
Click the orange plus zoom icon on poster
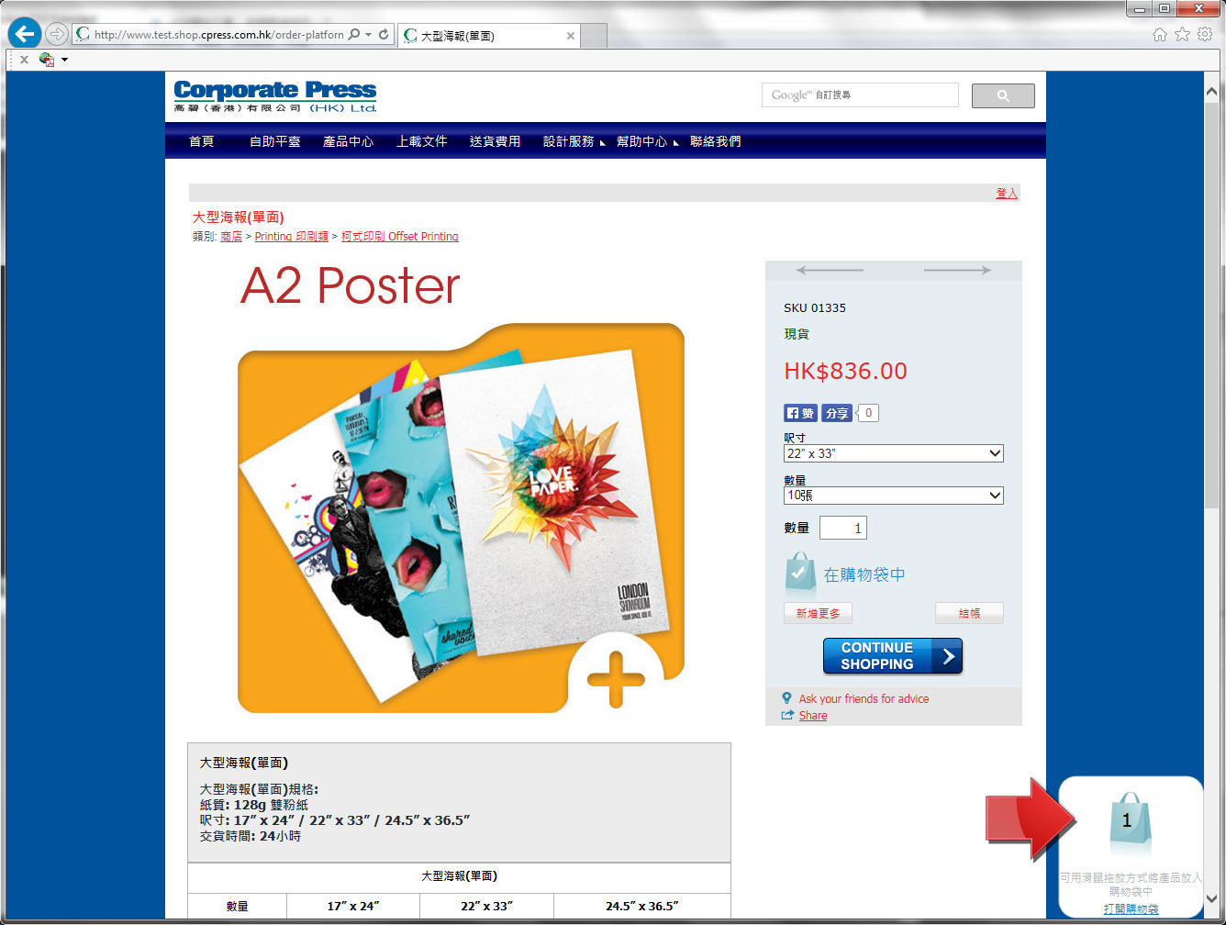tap(616, 679)
